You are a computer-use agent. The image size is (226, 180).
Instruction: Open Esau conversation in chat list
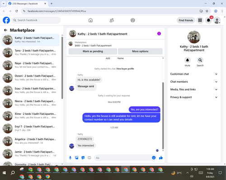pos(31,90)
